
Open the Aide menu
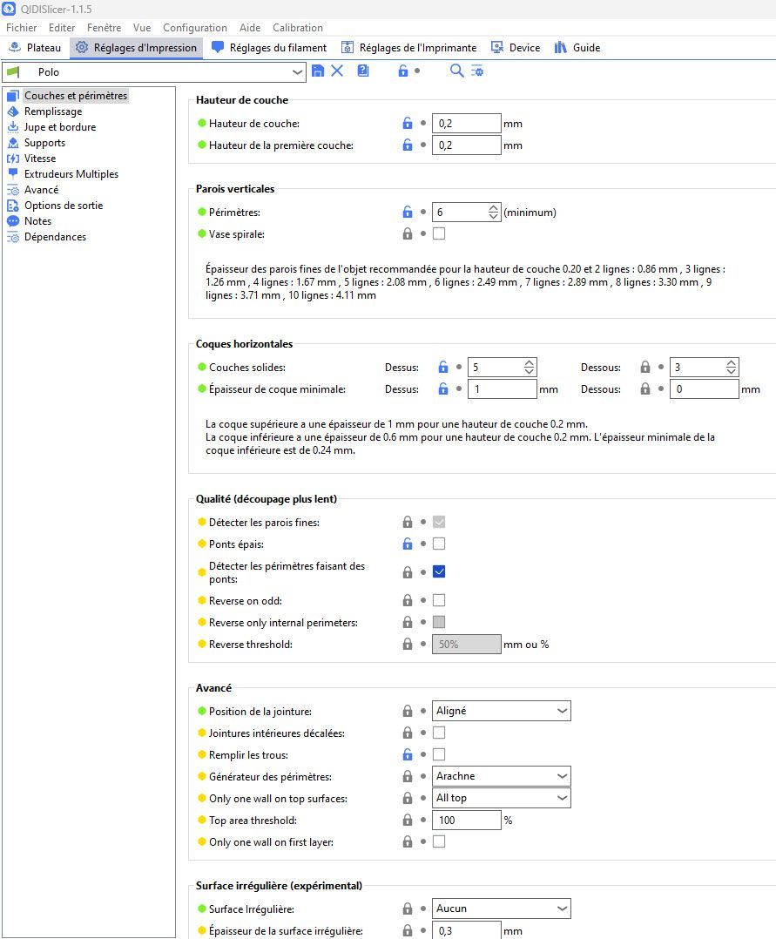point(250,28)
